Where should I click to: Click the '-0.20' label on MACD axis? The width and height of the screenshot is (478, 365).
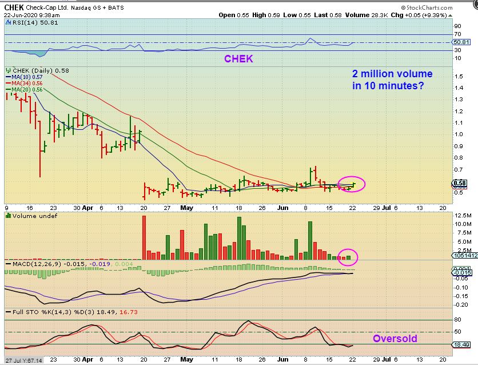coord(461,304)
